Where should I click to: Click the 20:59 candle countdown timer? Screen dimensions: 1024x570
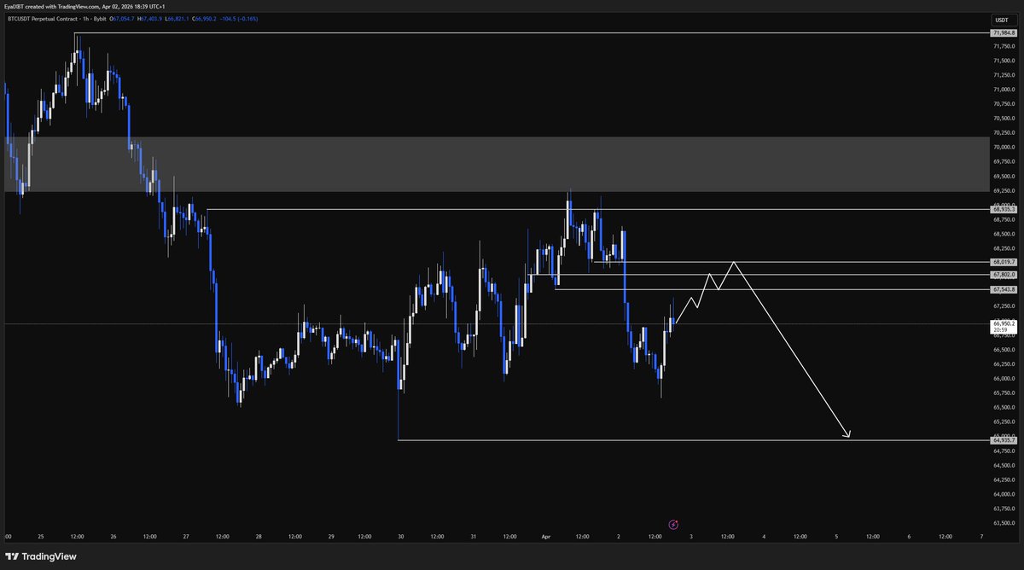[998, 330]
